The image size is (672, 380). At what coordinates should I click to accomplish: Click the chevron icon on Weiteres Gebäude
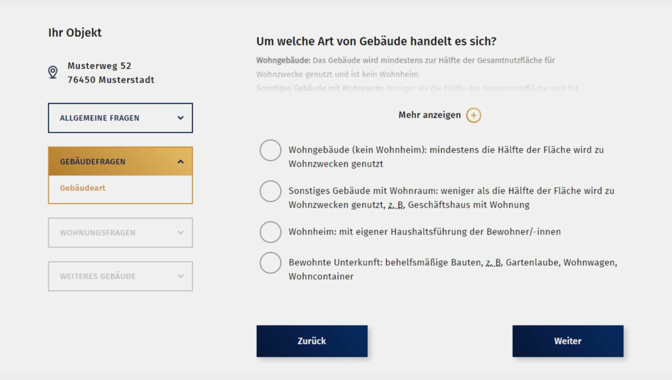tap(181, 276)
